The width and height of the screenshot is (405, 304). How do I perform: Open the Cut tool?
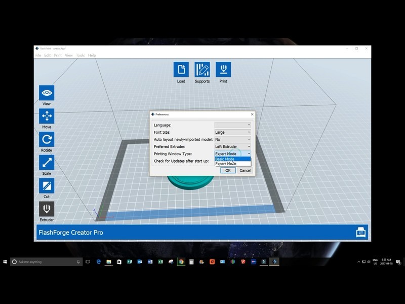[x=47, y=186]
